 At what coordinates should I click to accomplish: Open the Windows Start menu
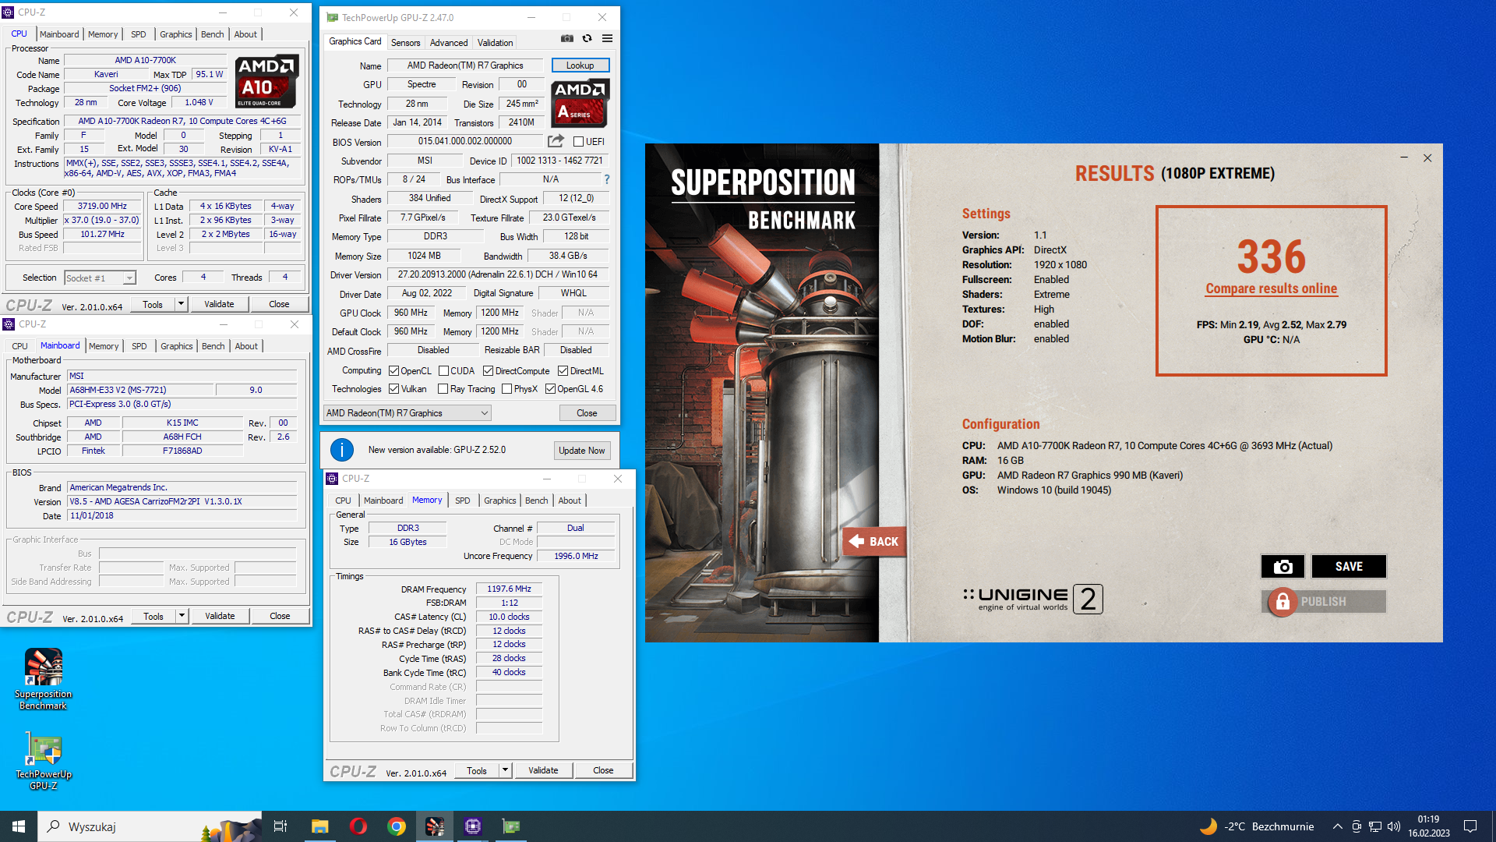(x=19, y=826)
